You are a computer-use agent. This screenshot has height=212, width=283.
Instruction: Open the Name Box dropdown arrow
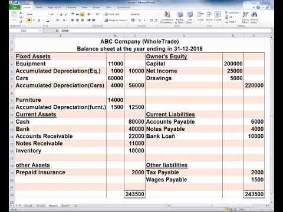pyautogui.click(x=40, y=31)
